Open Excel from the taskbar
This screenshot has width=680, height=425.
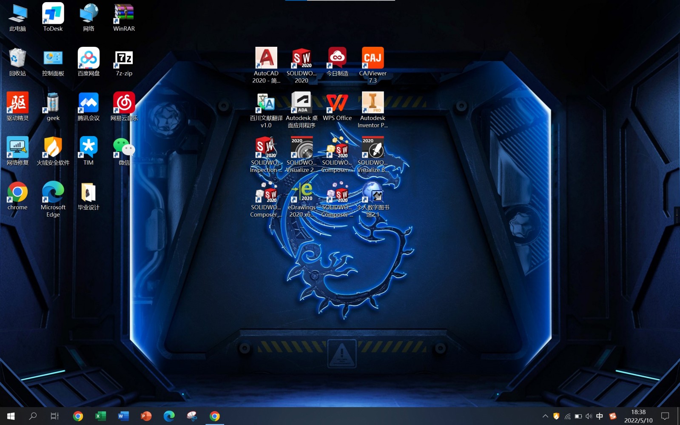tap(100, 416)
